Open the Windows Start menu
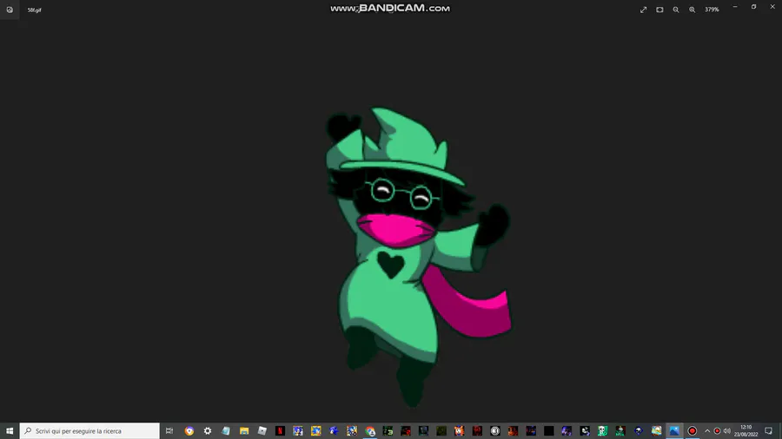Viewport: 782px width, 439px height. pos(10,431)
